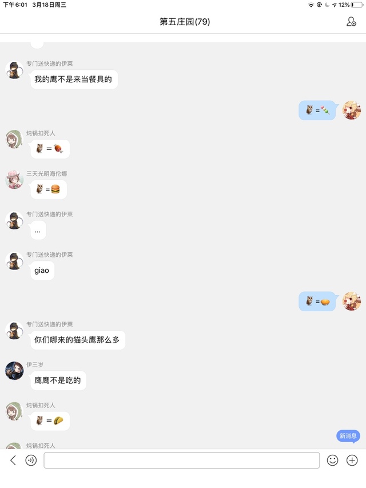Switch to voice input icon
The height and width of the screenshot is (488, 366).
(31, 460)
